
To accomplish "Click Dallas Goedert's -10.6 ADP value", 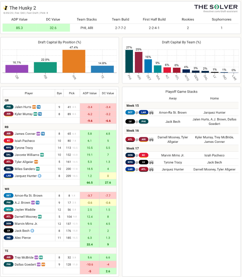I will pos(90,264).
